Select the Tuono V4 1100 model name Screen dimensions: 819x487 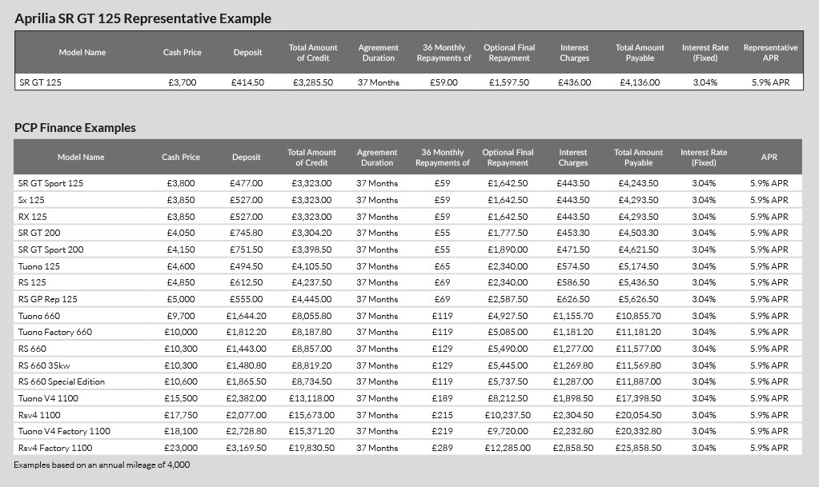[x=48, y=398]
